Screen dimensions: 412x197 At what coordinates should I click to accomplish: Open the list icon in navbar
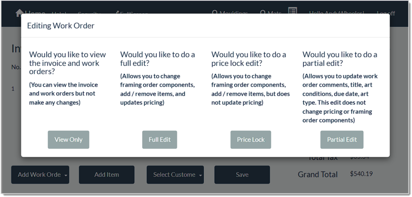(293, 11)
